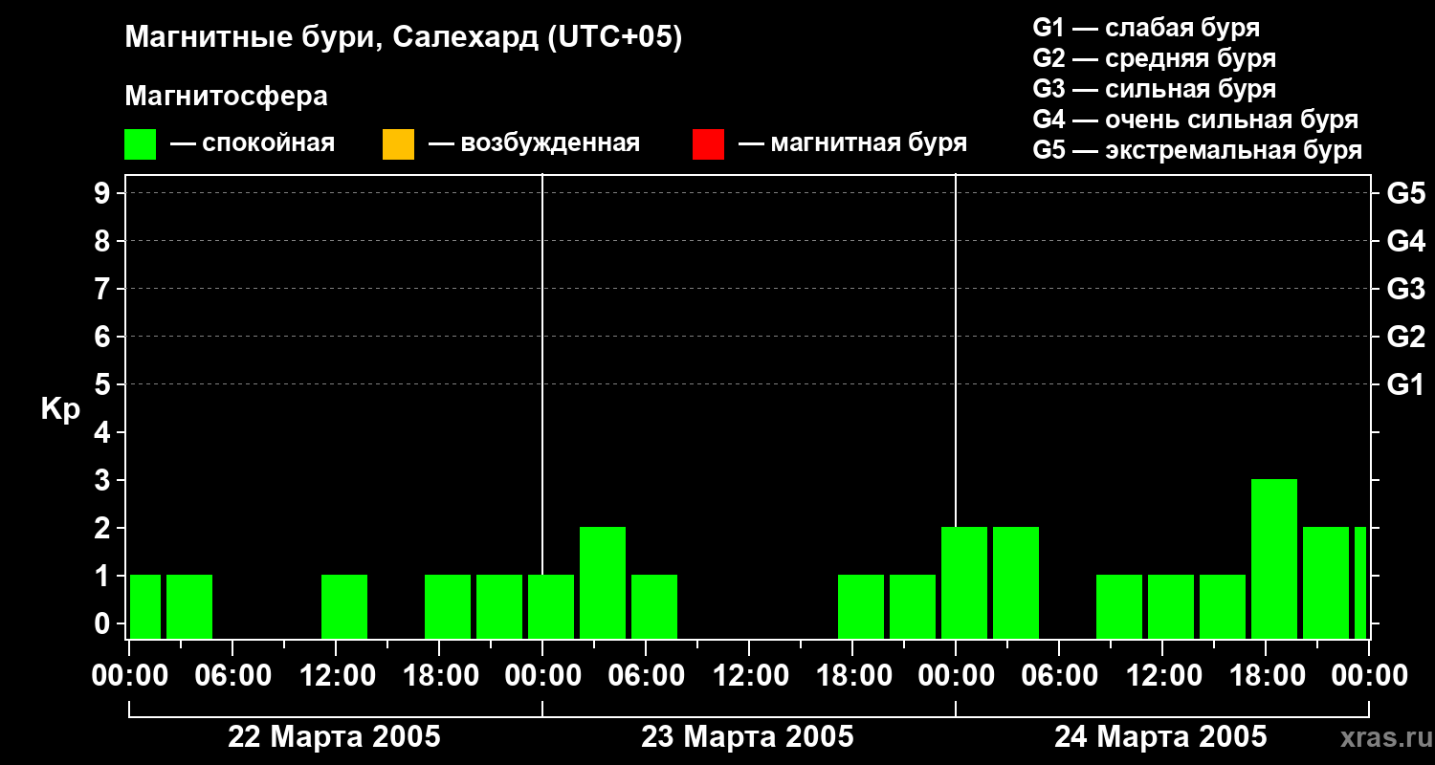The height and width of the screenshot is (765, 1435).
Task: Click the '00:00' label starting 23 March
Action: point(542,676)
